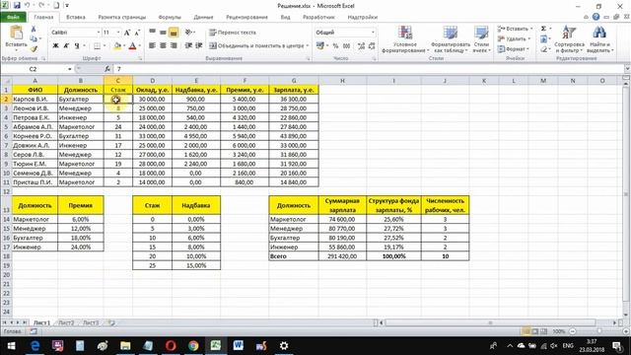The image size is (631, 355).
Task: Apply comma style (000) format
Action: coord(346,46)
